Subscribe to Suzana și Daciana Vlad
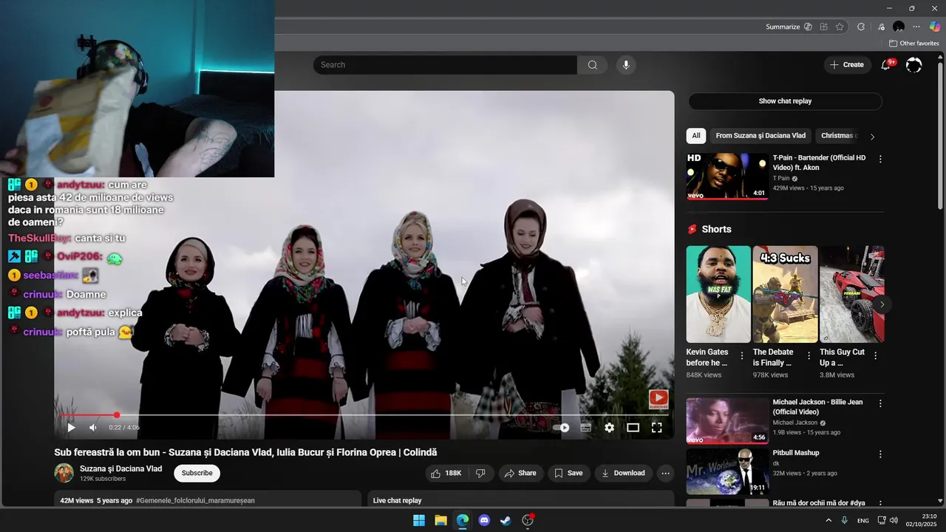Screen dimensions: 946x532 tap(197, 473)
